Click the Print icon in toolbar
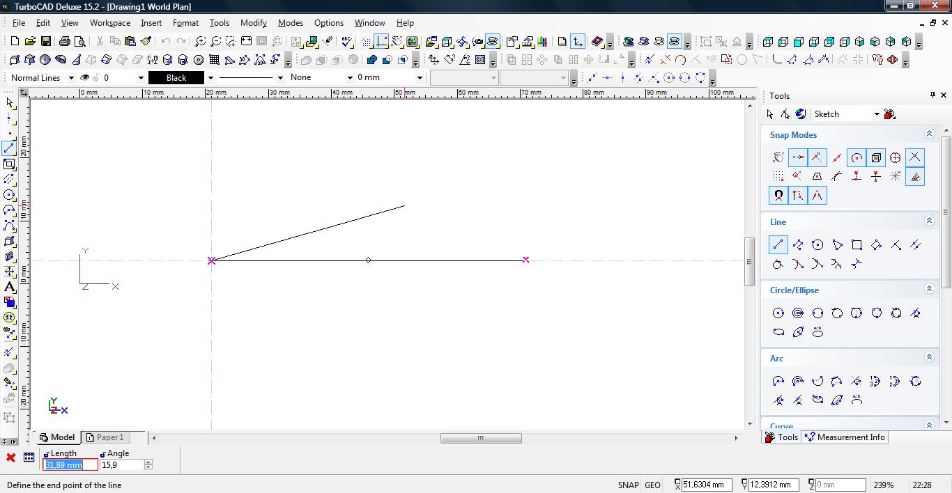The image size is (952, 493). 65,42
